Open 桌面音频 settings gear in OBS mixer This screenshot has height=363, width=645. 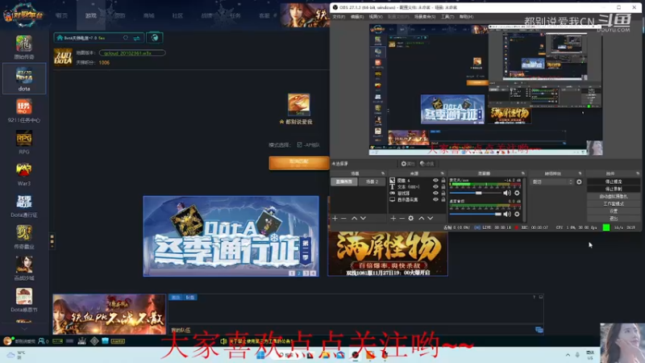tap(517, 214)
